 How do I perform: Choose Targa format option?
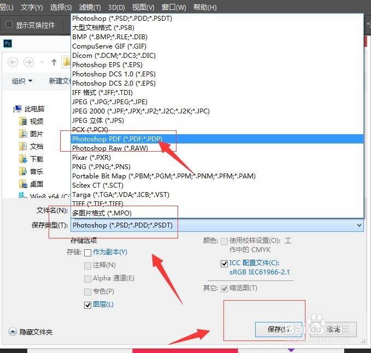point(217,194)
